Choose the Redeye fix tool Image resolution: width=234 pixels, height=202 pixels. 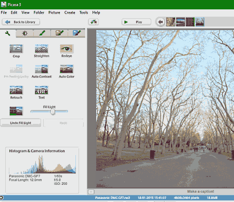(67, 48)
